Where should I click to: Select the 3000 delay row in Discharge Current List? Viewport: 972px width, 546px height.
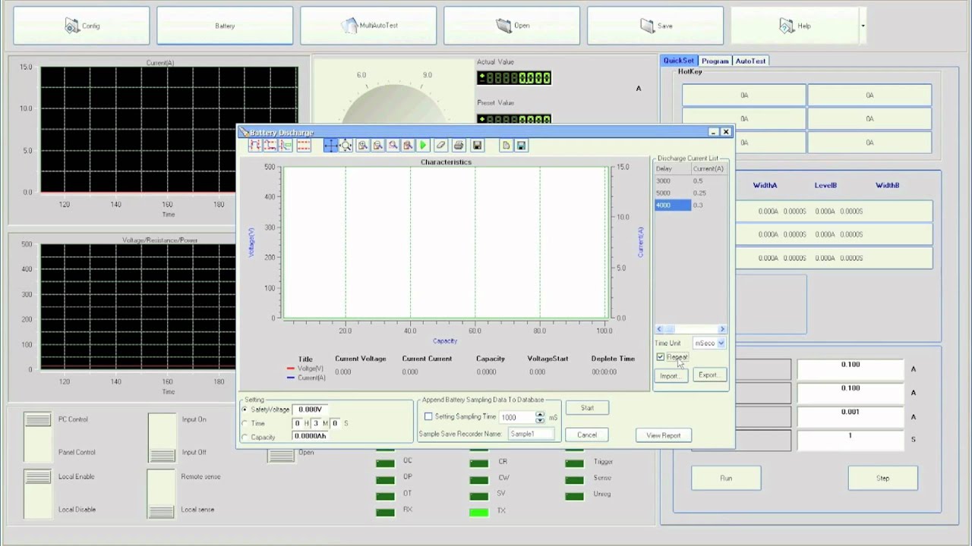coord(690,181)
